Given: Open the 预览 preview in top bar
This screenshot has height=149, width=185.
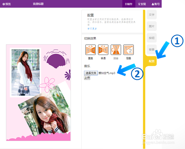Looking at the screenshot, I should (x=7, y=4).
